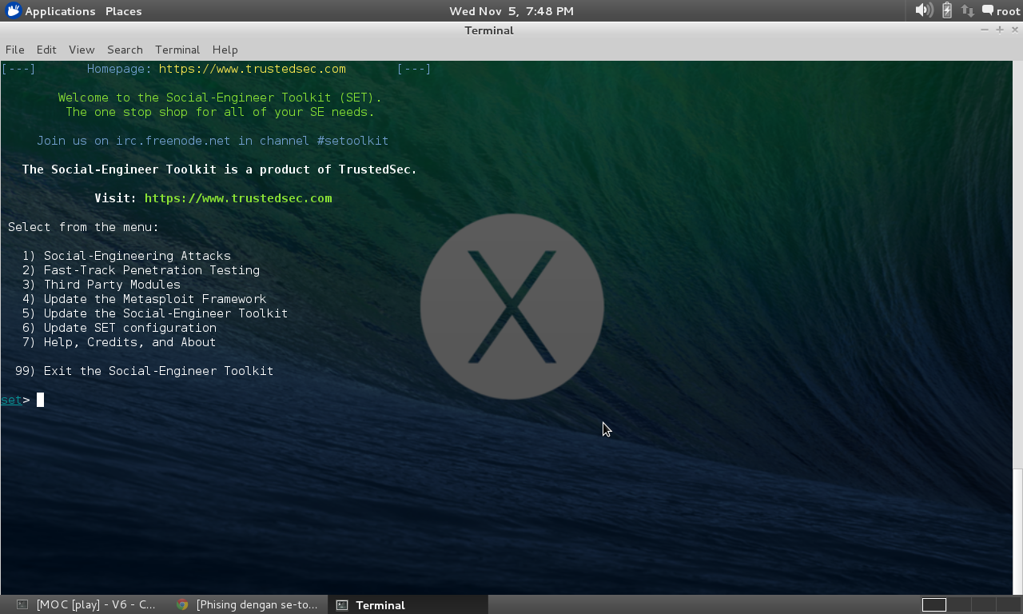Open the Places menu
The width and height of the screenshot is (1023, 614).
(x=122, y=11)
